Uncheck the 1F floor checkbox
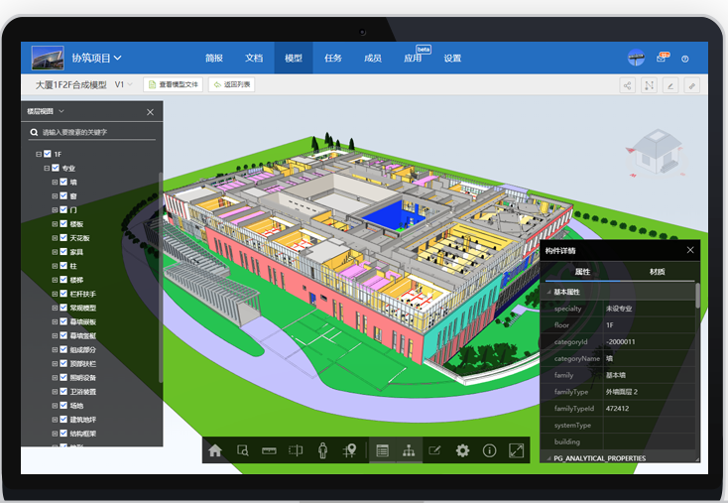The width and height of the screenshot is (728, 503). 47,155
